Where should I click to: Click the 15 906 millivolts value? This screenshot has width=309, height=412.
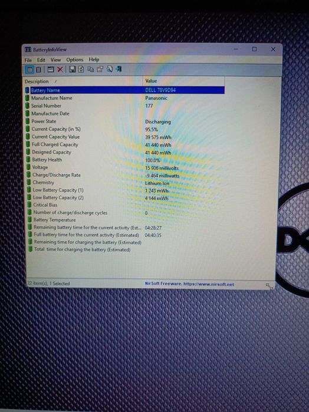[162, 168]
